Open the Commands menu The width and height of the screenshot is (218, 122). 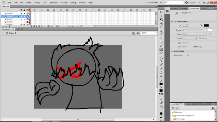click(53, 3)
